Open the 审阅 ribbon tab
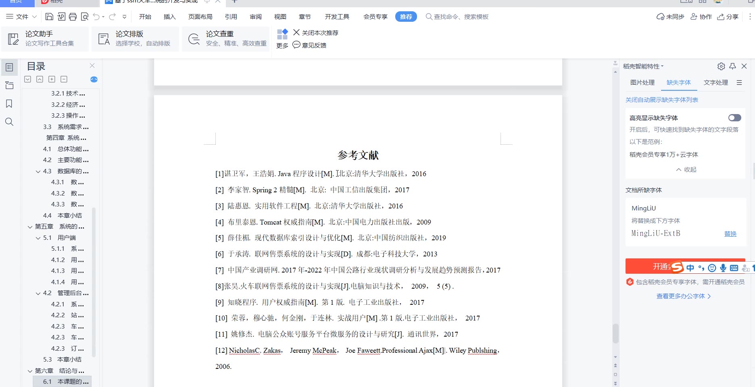The image size is (755, 387). 256,17
